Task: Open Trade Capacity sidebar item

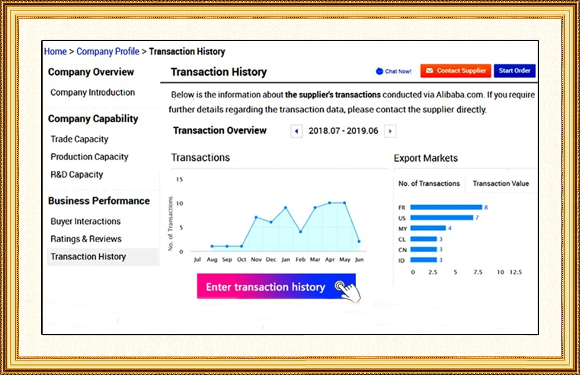Action: (79, 139)
